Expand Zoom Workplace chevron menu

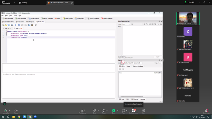click(14, 2)
